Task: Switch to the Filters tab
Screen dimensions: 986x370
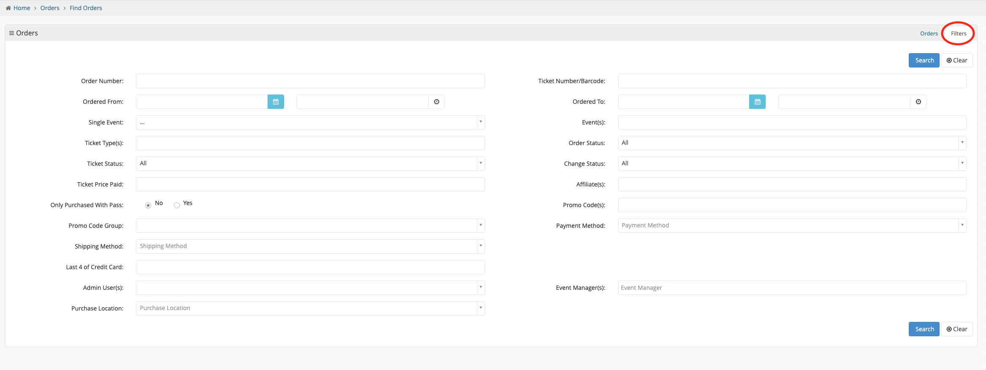Action: coord(959,33)
